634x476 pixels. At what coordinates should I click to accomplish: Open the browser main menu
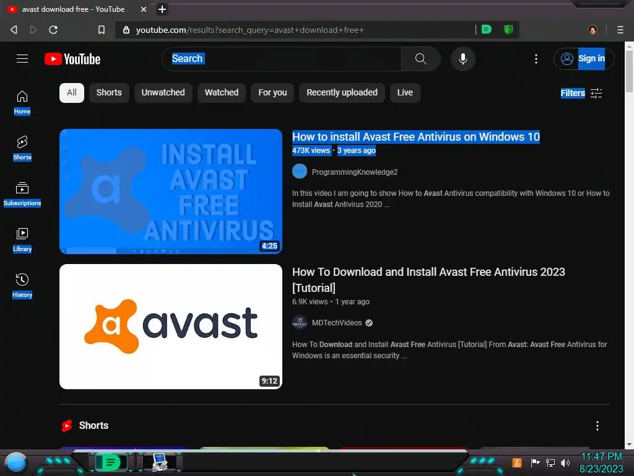pos(620,30)
